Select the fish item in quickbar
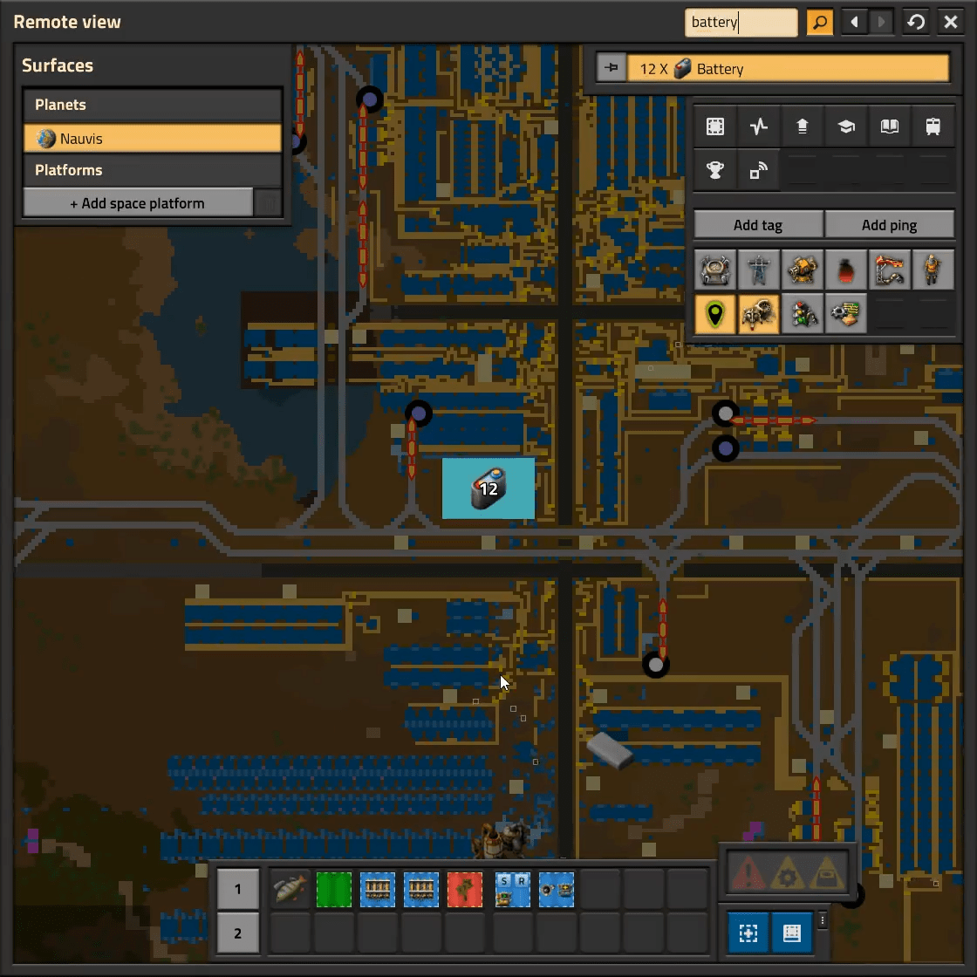977x977 pixels. pyautogui.click(x=290, y=890)
